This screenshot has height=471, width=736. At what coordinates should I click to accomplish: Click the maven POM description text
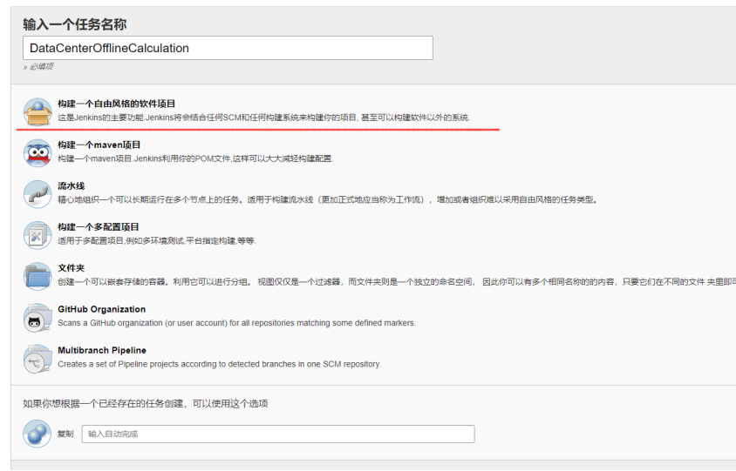tap(195, 158)
